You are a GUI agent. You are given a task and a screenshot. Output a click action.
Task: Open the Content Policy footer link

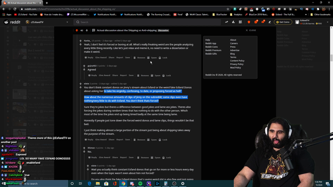(x=237, y=61)
